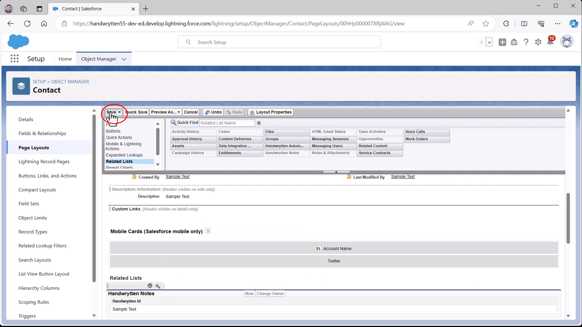Click the notifications bell icon
582x327 pixels.
550,42
